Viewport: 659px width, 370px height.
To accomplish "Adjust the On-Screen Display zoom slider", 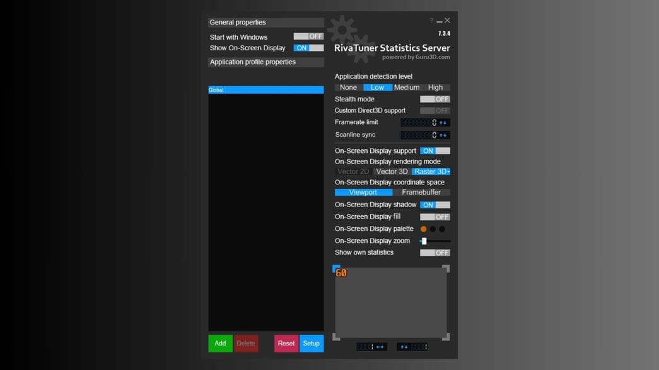I will (x=426, y=241).
